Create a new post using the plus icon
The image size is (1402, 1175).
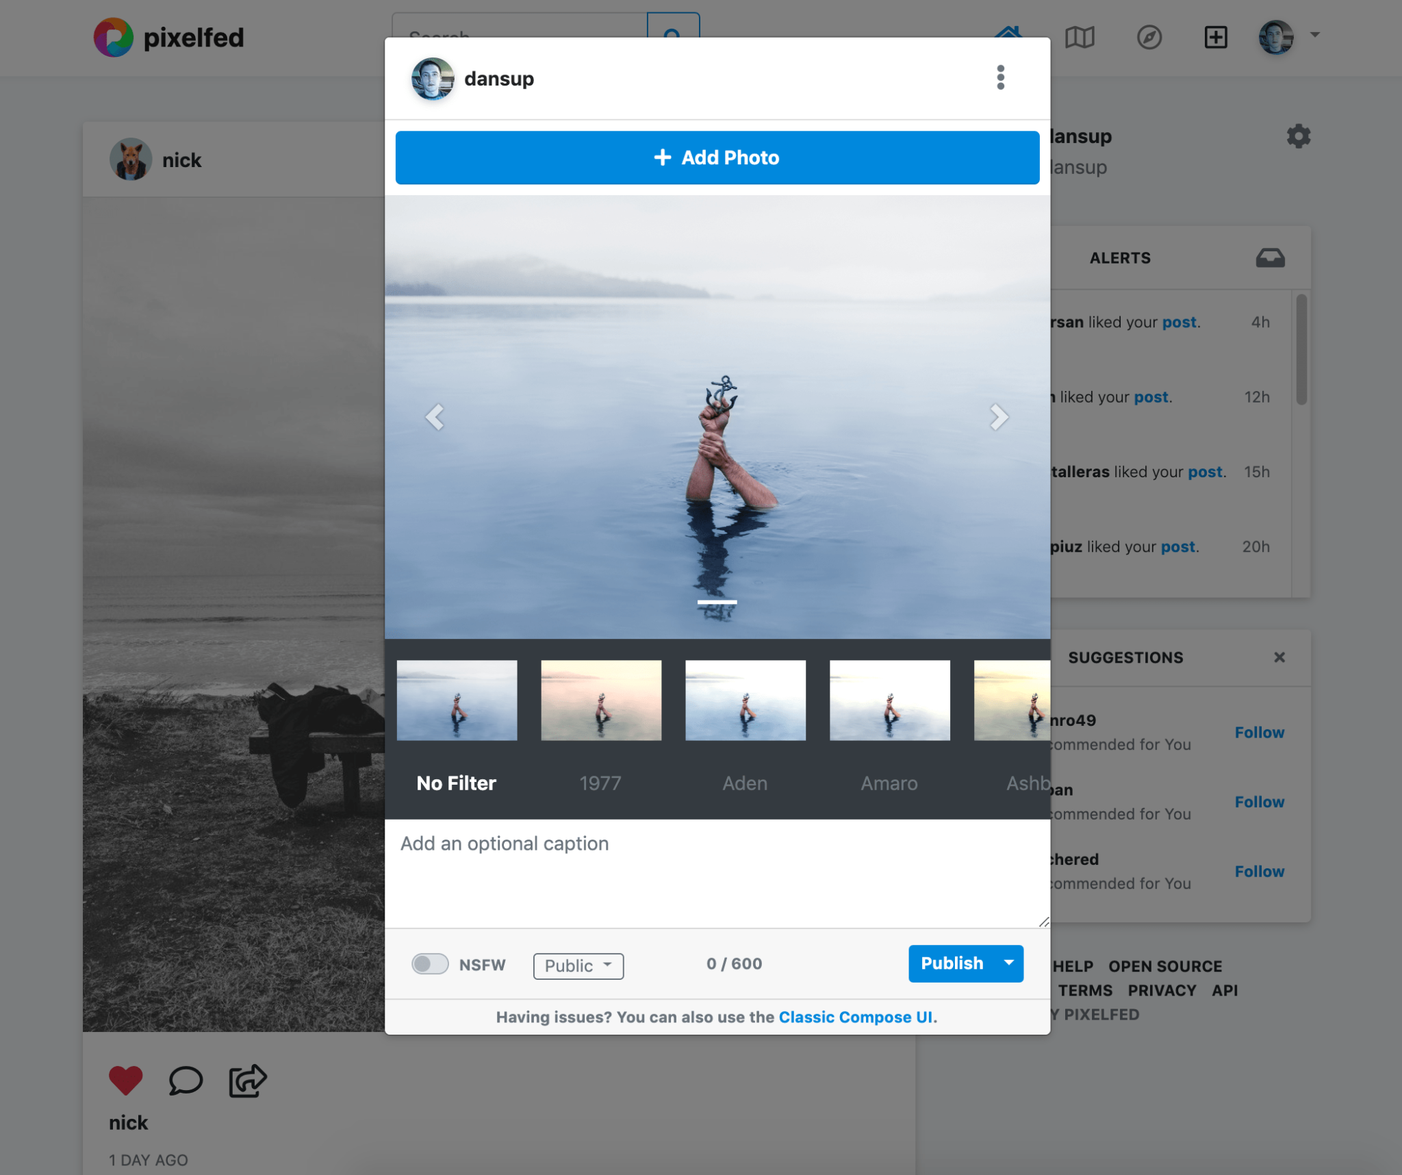click(x=1216, y=38)
